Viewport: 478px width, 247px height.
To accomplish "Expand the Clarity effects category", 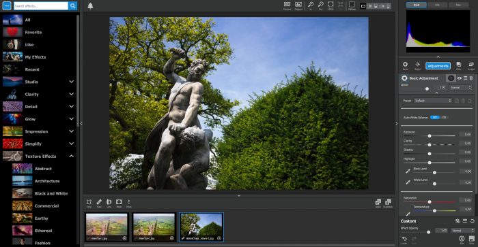I will click(71, 94).
